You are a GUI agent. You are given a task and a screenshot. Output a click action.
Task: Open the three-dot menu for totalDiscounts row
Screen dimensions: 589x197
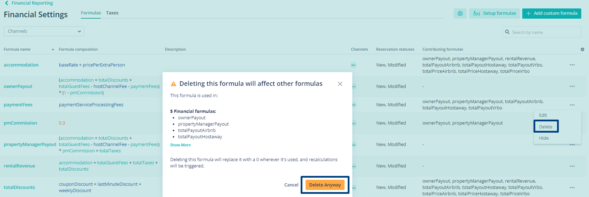572,188
